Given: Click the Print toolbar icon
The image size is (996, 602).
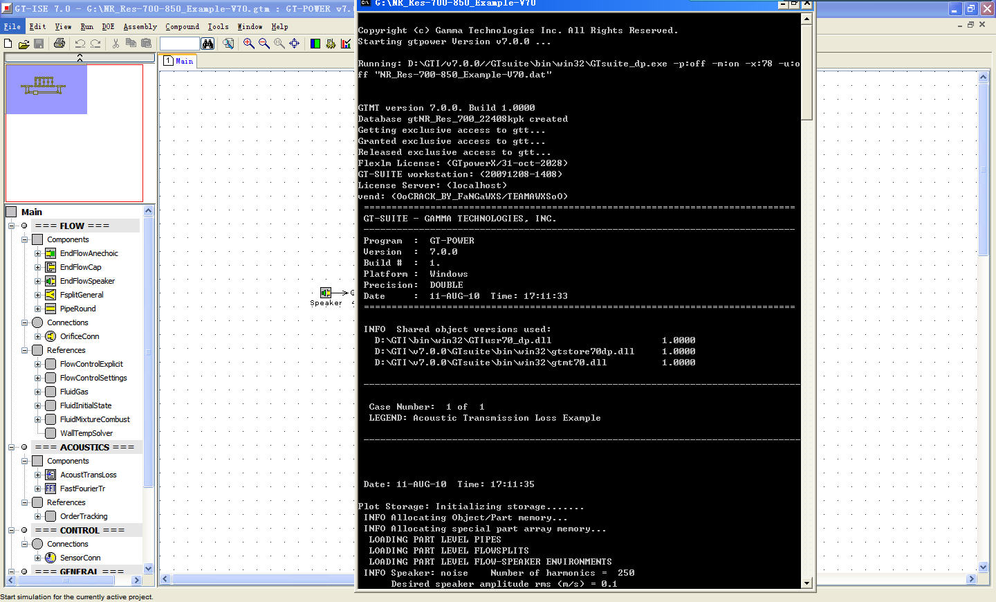Looking at the screenshot, I should click(59, 44).
